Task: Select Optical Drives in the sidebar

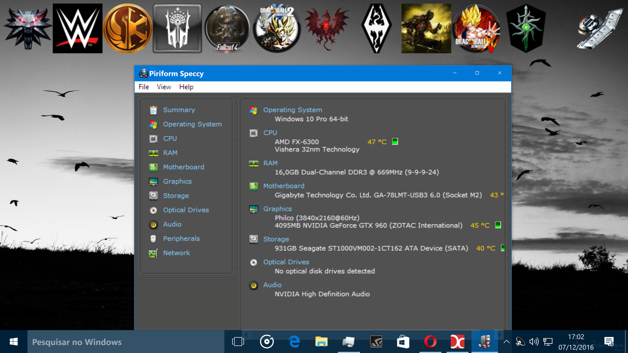Action: point(186,210)
